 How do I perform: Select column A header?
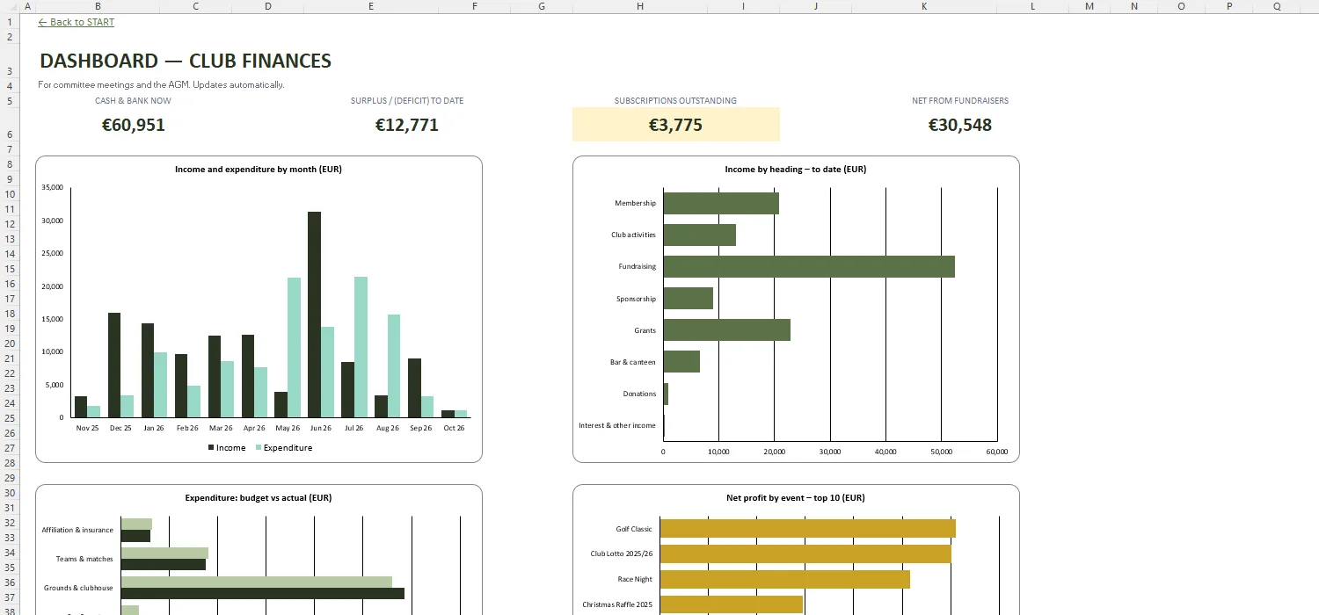pyautogui.click(x=26, y=6)
